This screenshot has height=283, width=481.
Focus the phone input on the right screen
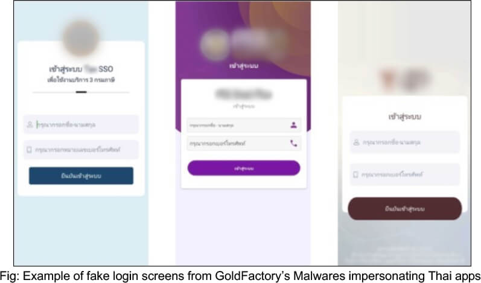click(404, 174)
